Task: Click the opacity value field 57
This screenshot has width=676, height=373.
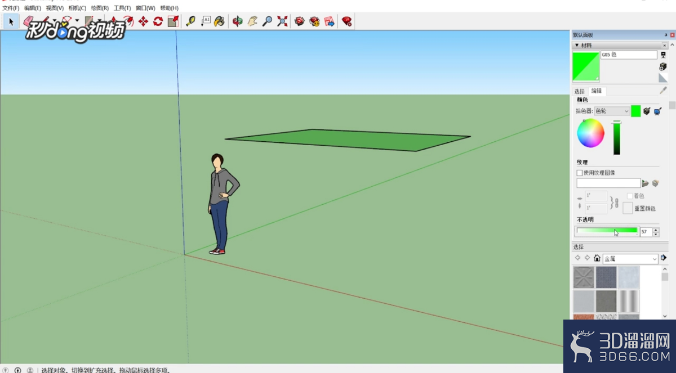Action: click(x=647, y=232)
